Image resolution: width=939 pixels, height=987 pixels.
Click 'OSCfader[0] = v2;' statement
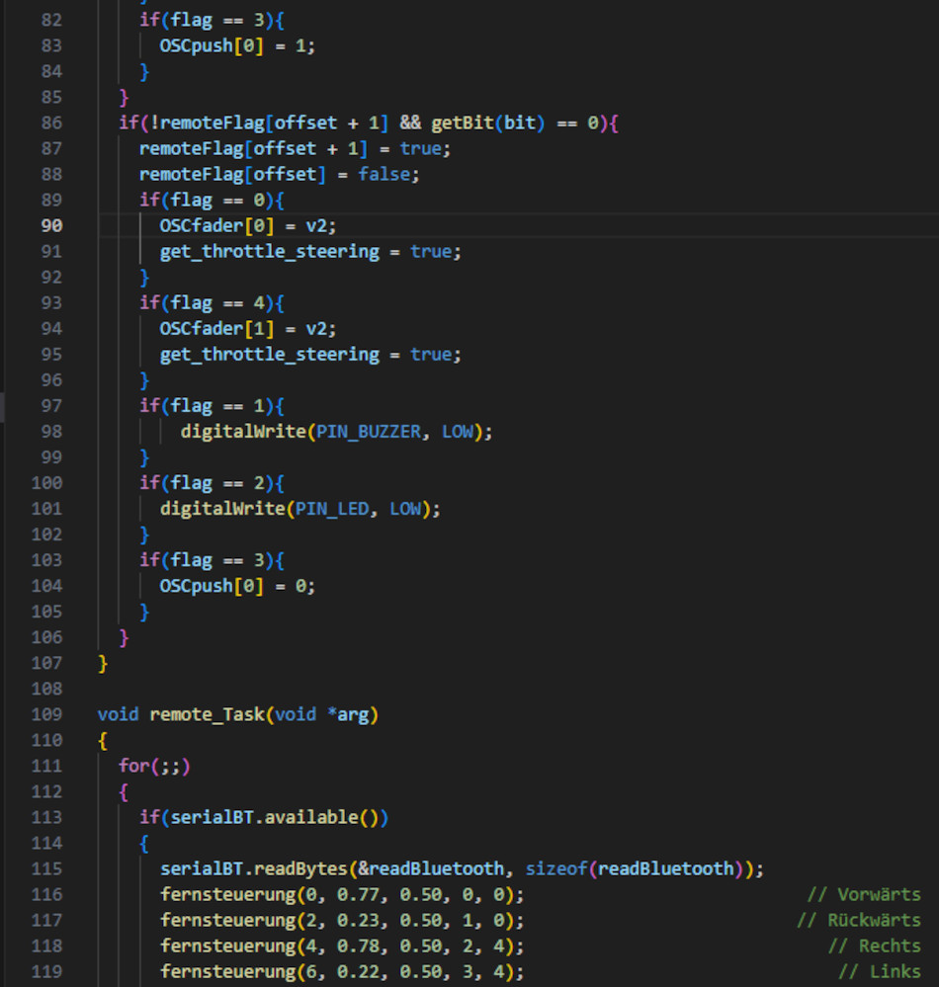pos(247,225)
